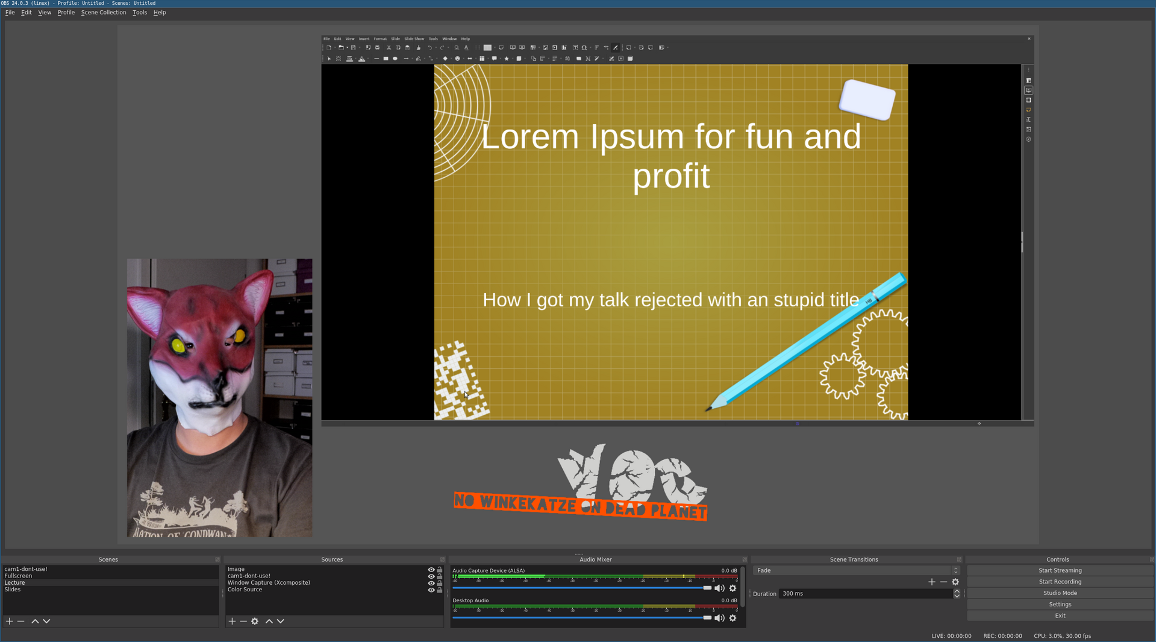Move the selected source up
The width and height of the screenshot is (1156, 642).
269,621
